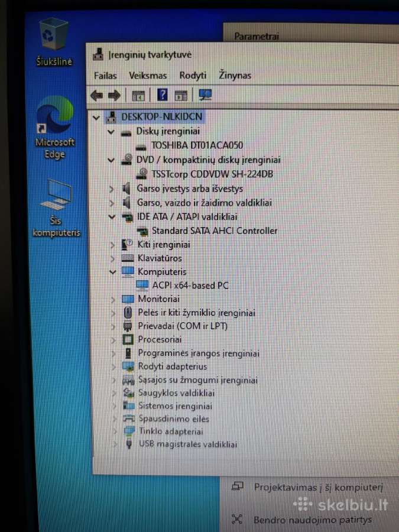Select the USB icon beside USB magistralės valdikliai
The height and width of the screenshot is (532, 399).
pos(129,444)
